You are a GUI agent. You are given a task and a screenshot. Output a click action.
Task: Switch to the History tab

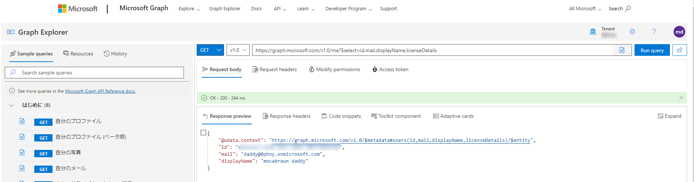coord(115,54)
